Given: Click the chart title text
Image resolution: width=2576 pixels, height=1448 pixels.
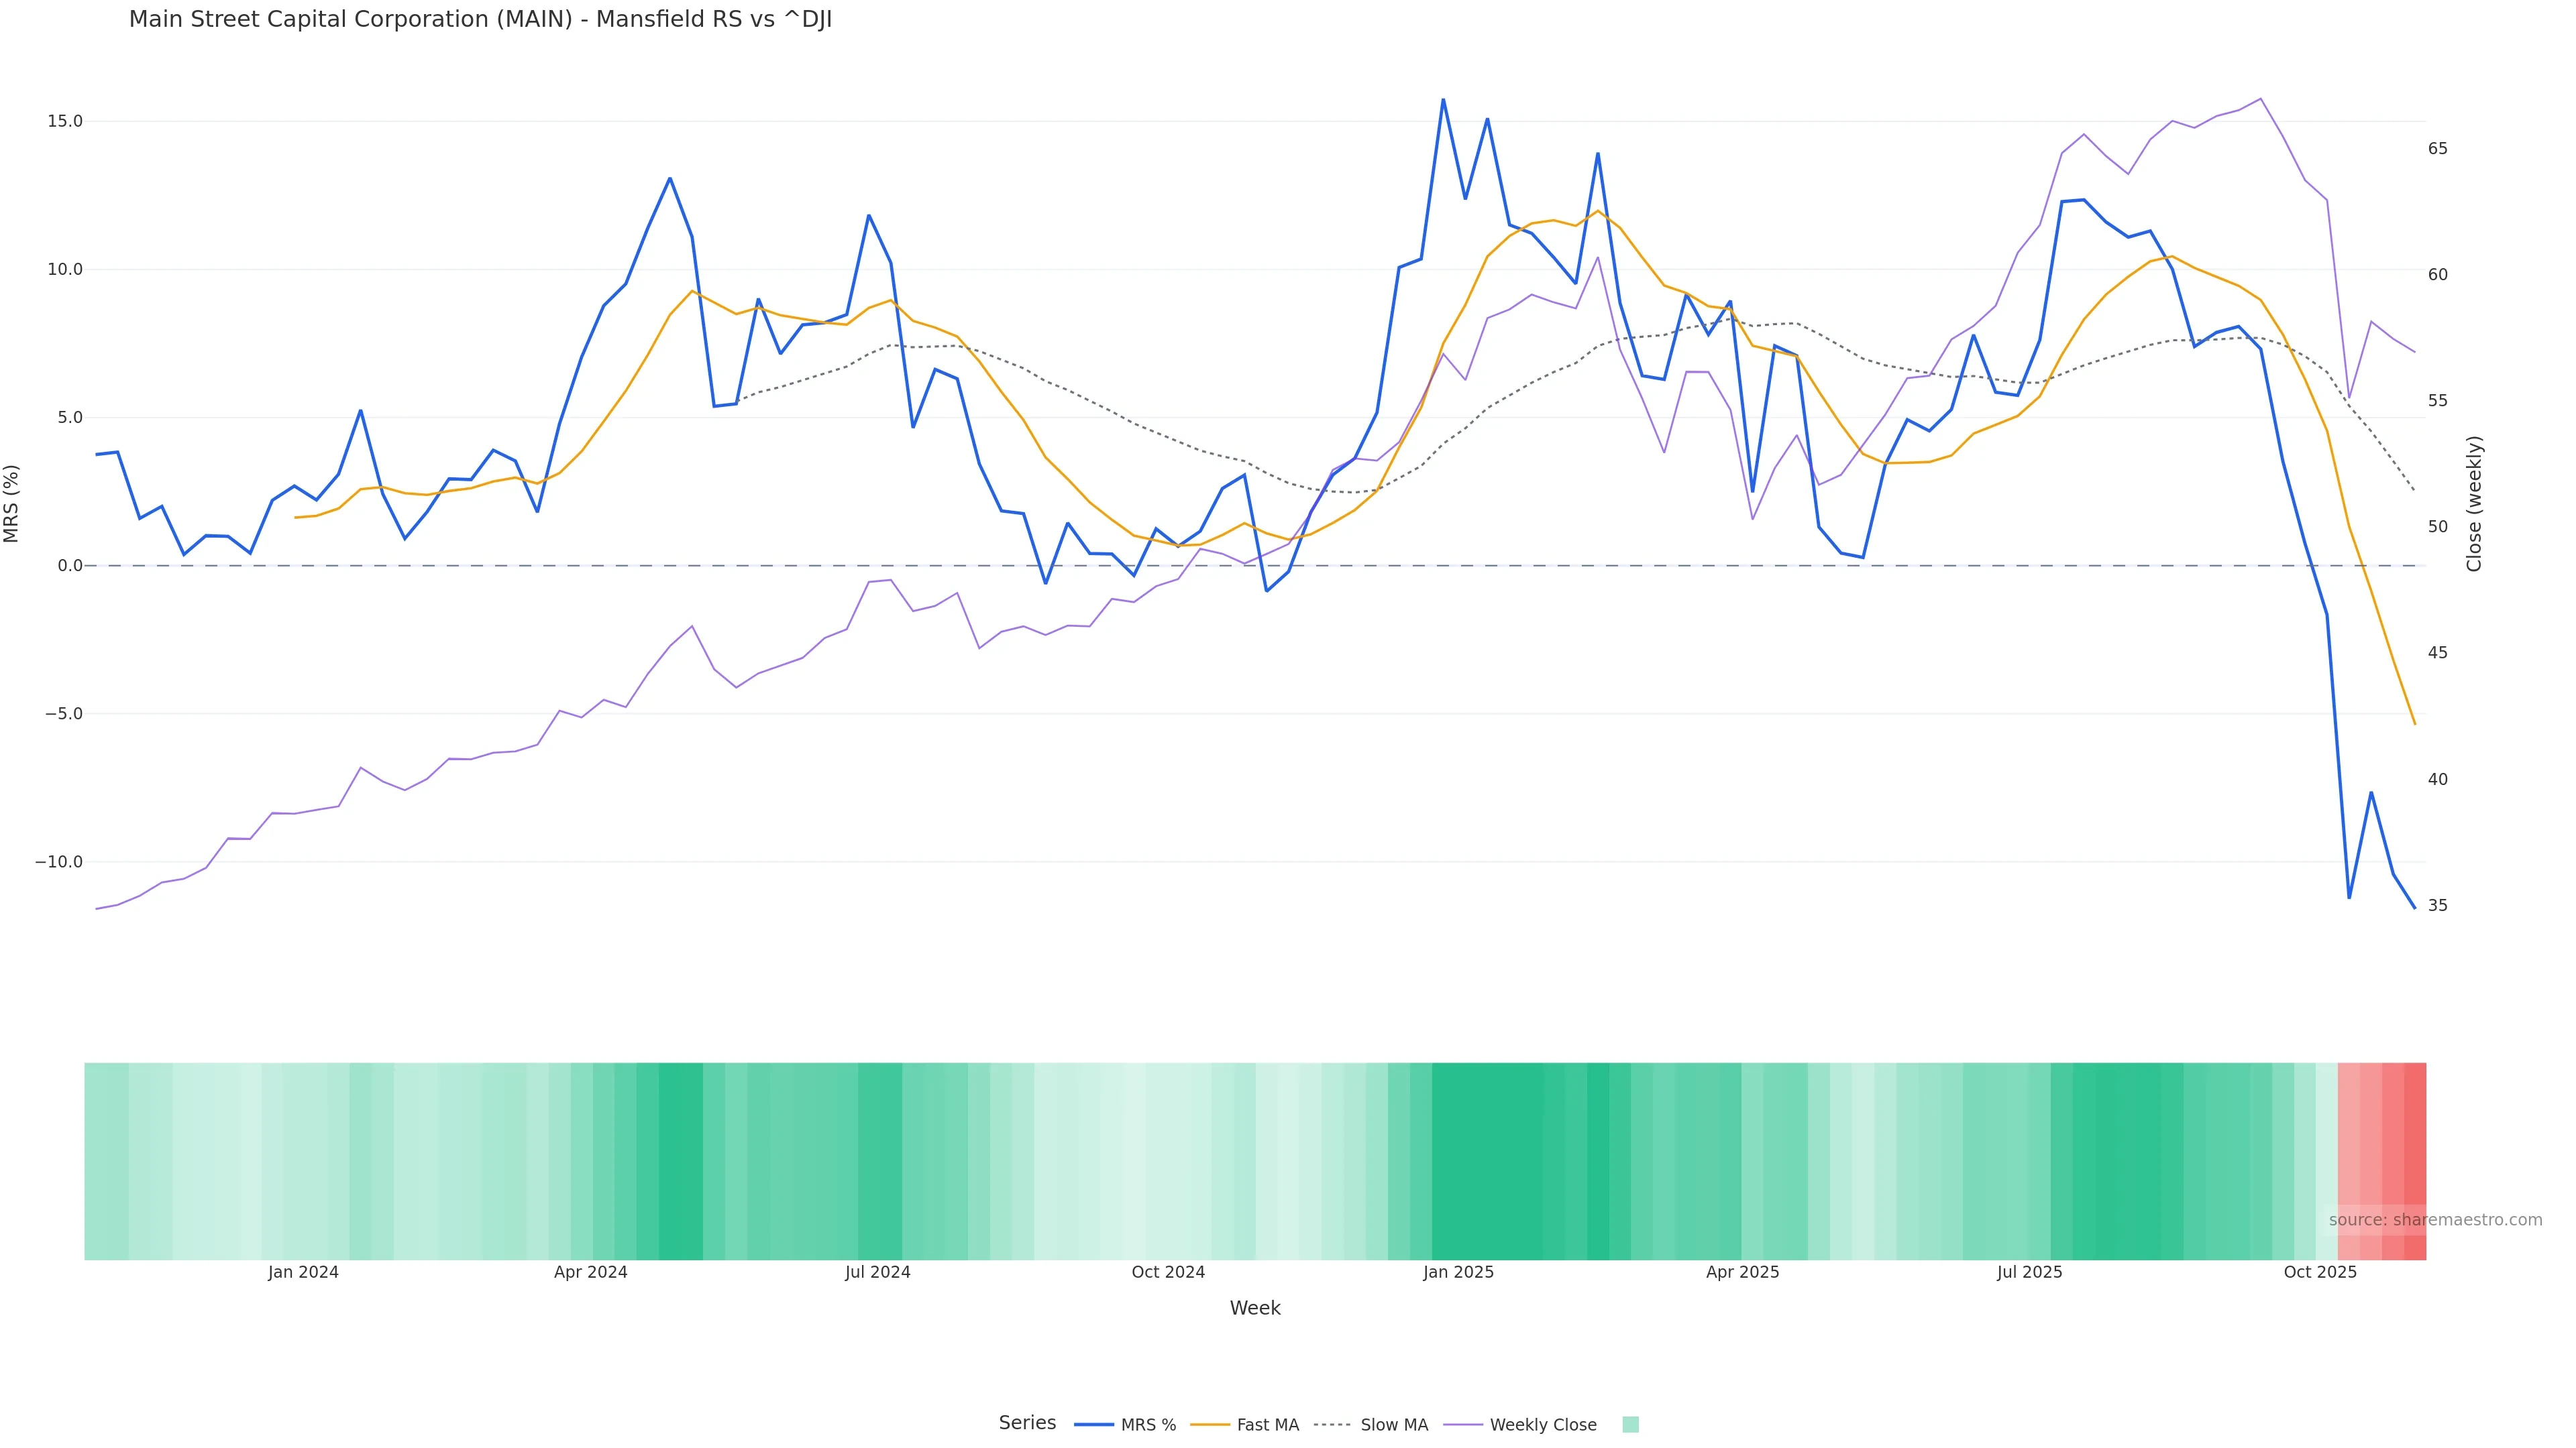Looking at the screenshot, I should pos(480,20).
